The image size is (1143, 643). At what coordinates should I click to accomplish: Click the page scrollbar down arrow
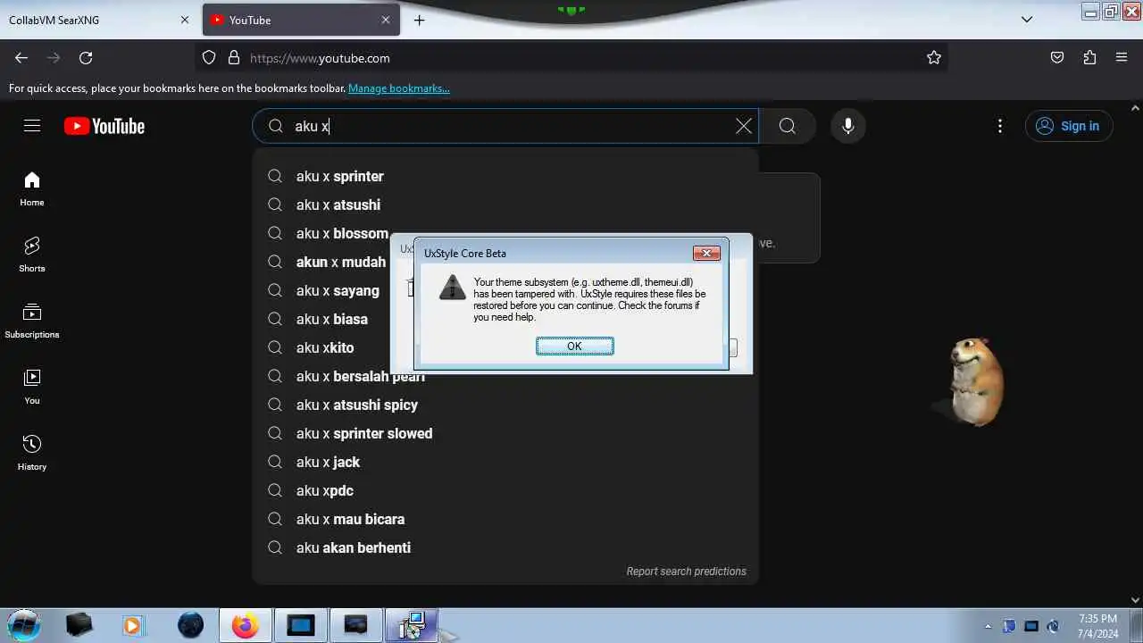(x=1136, y=600)
